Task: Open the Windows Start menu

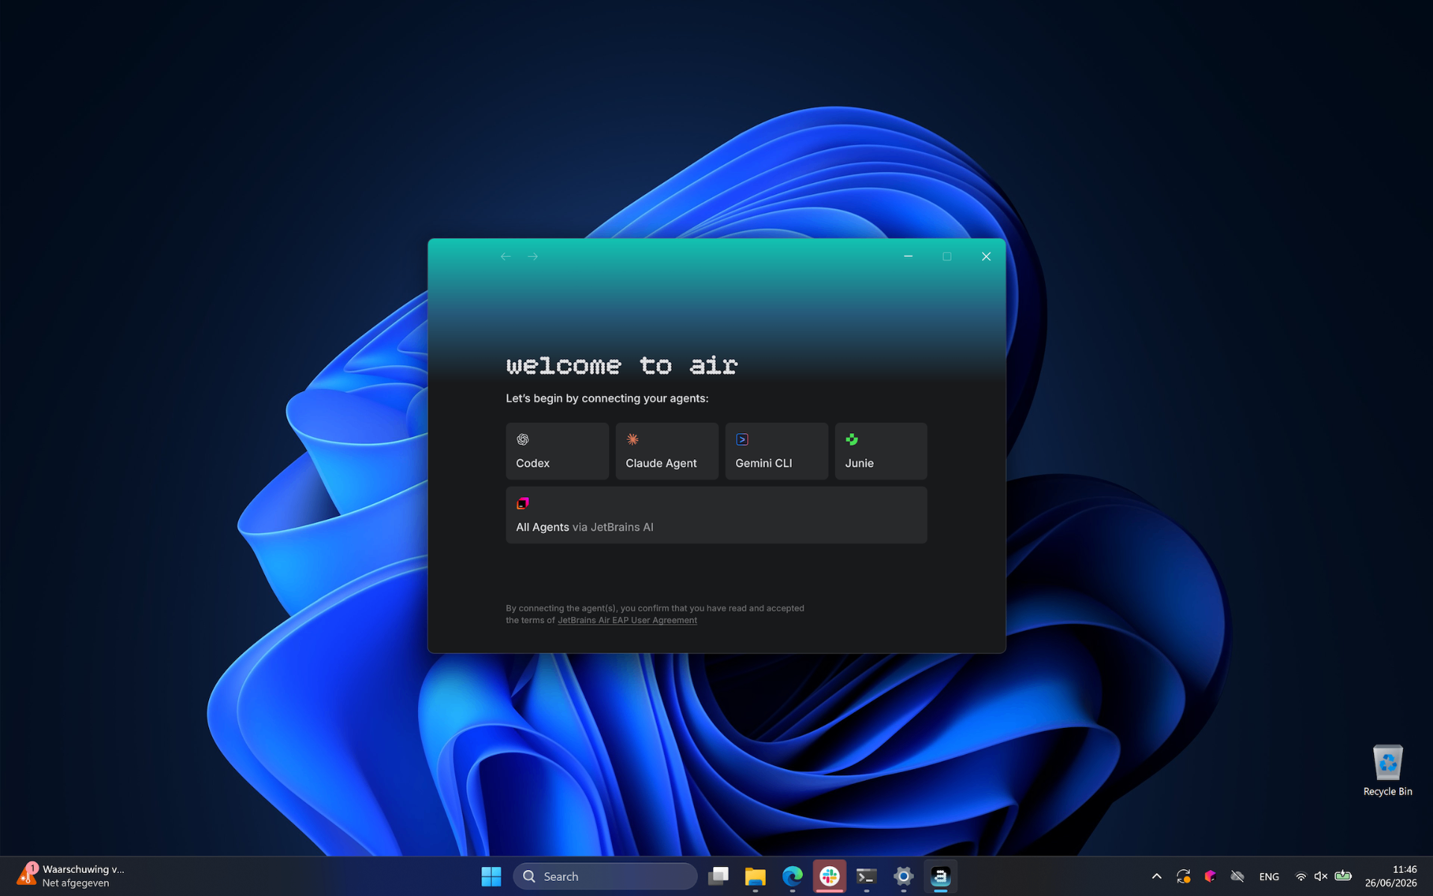Action: point(491,877)
